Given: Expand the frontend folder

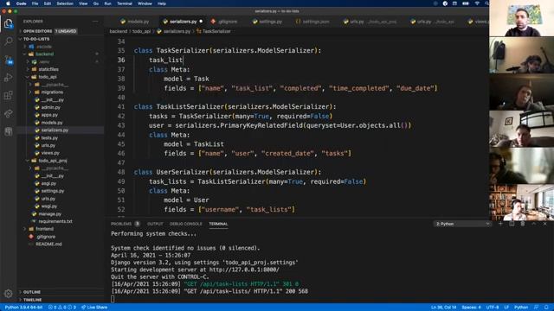Looking at the screenshot, I should [44, 229].
